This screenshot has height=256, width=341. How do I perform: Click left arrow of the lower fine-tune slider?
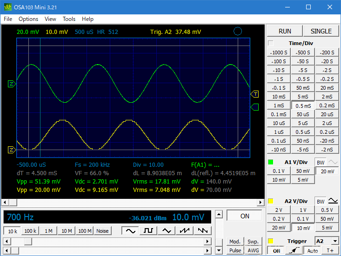coord(7,250)
